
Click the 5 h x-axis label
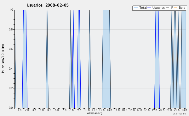click(49, 110)
